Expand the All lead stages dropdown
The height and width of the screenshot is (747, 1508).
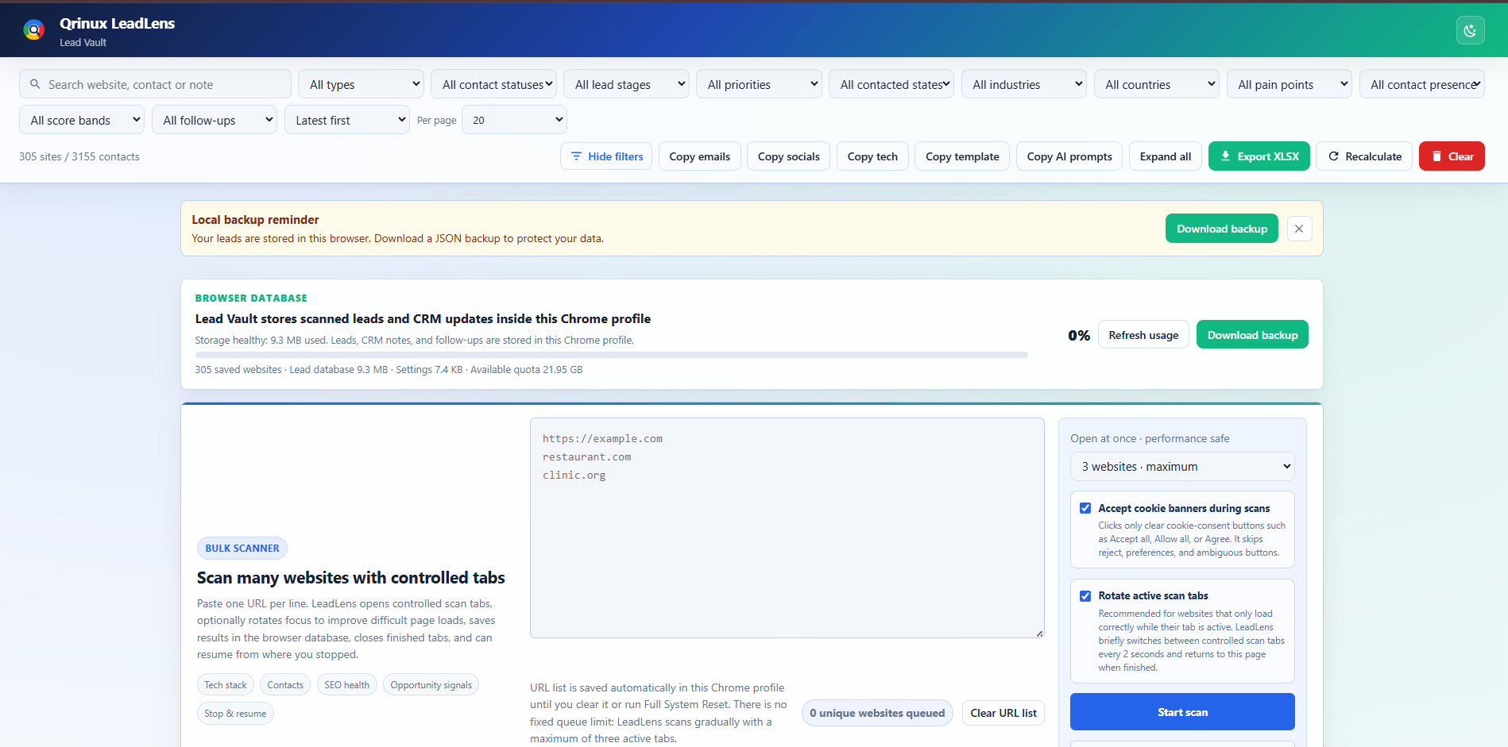pyautogui.click(x=626, y=84)
